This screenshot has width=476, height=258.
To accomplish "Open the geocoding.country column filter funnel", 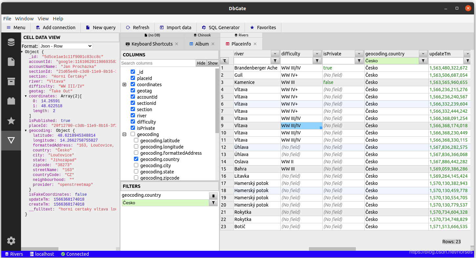I will pos(423,61).
